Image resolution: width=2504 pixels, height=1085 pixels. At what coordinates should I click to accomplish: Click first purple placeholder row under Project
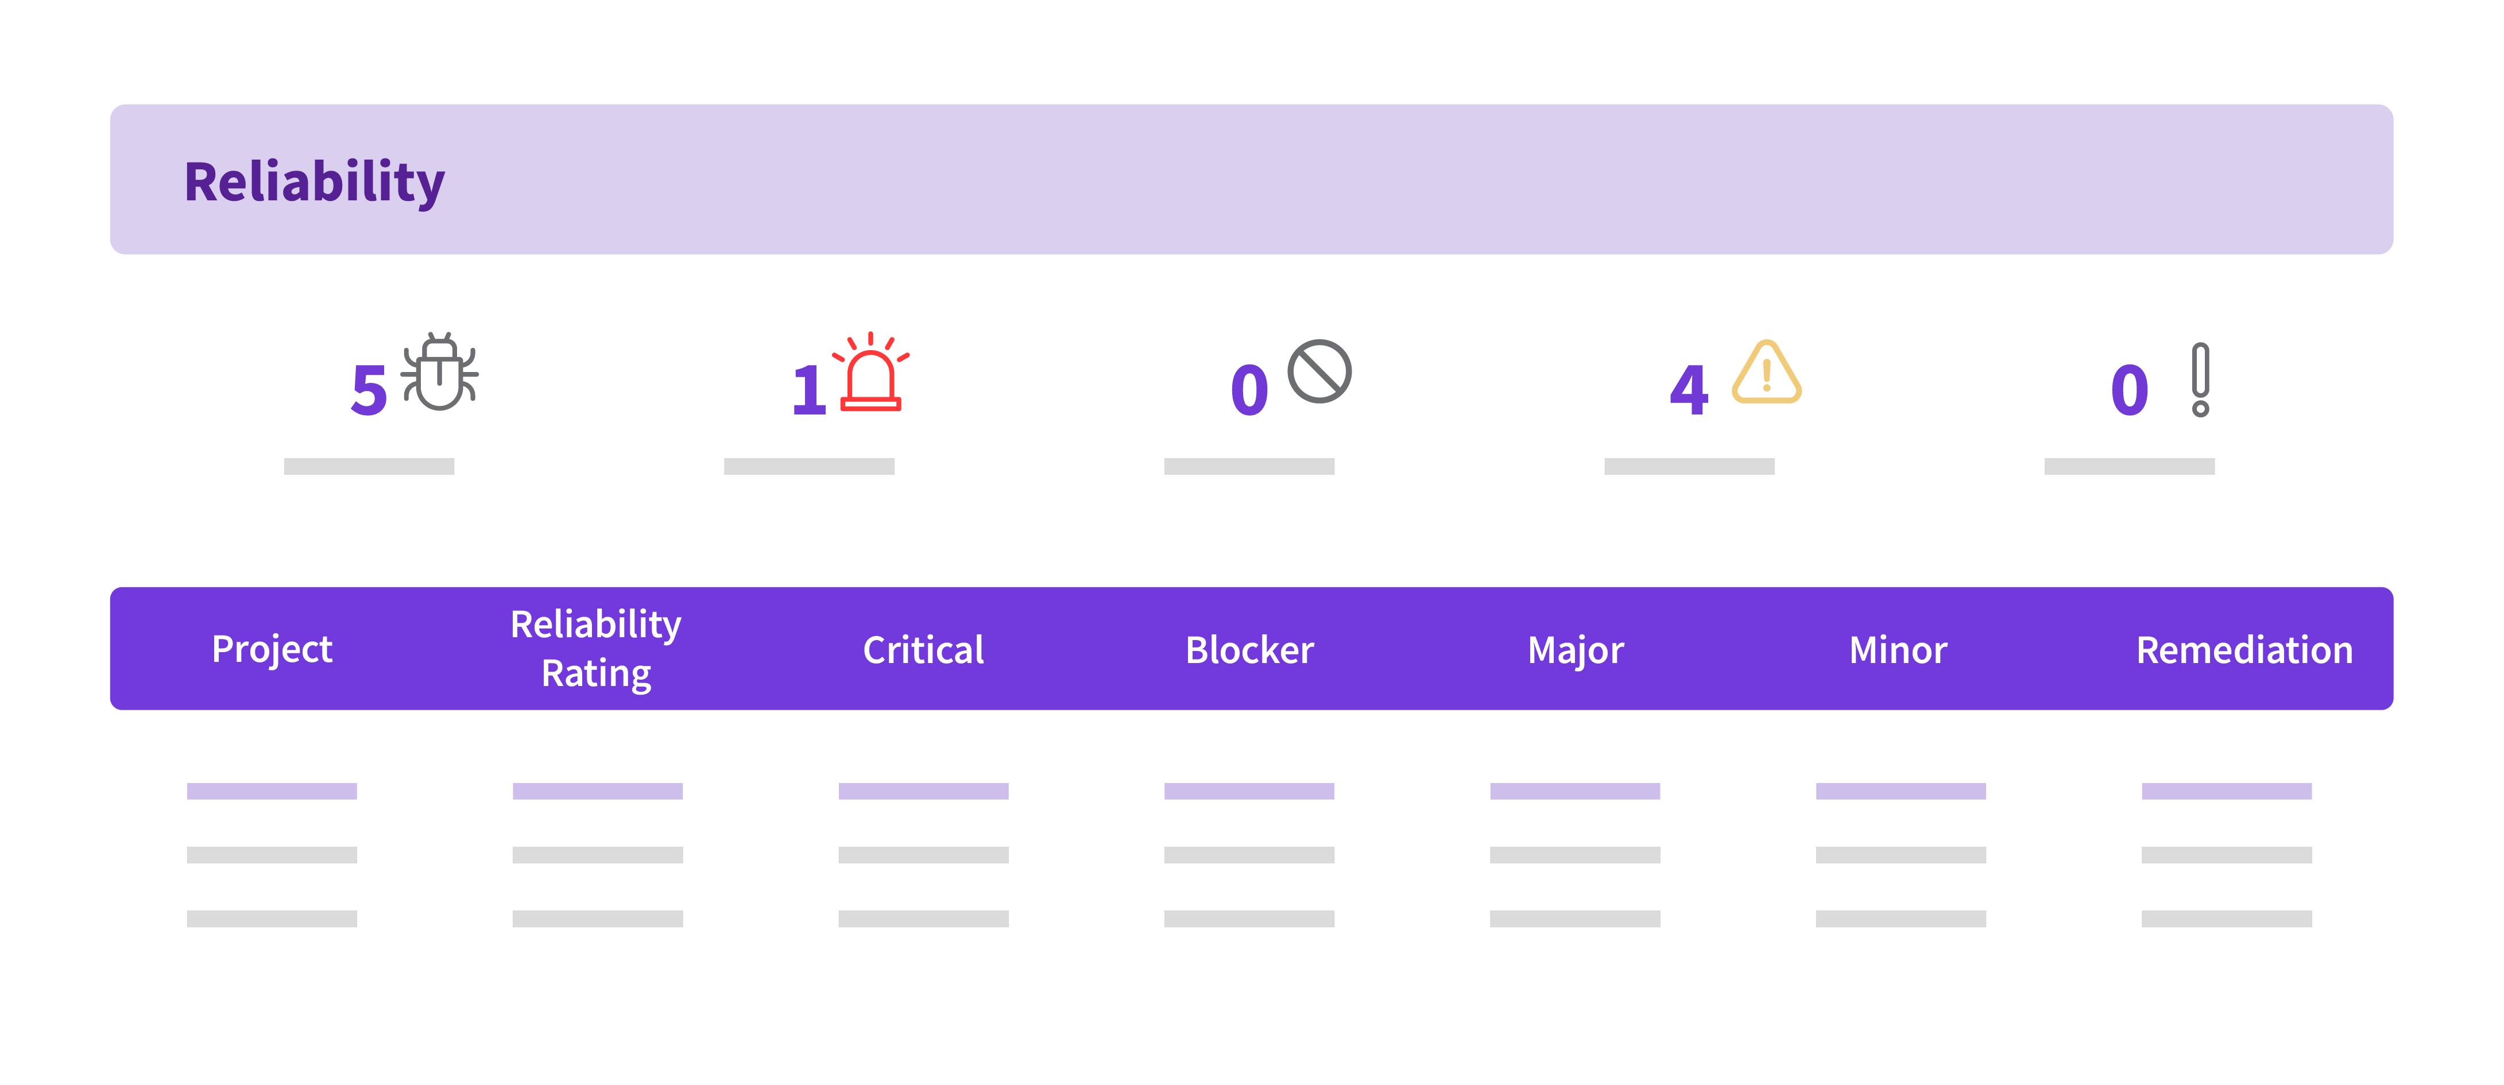pos(272,792)
